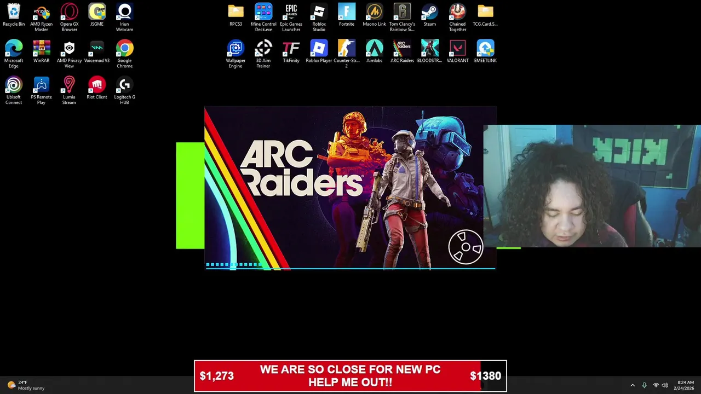The width and height of the screenshot is (701, 394).
Task: Select the AMD Privacy View icon
Action: (69, 54)
